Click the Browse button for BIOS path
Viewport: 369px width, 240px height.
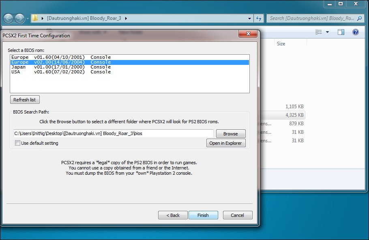pos(231,134)
